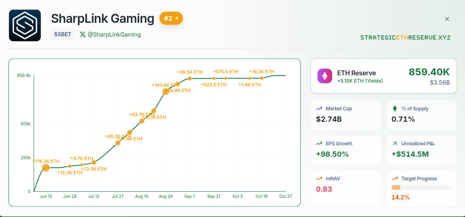Close the SharpLink Gaming panel
This screenshot has width=465, height=217.
pyautogui.click(x=447, y=19)
